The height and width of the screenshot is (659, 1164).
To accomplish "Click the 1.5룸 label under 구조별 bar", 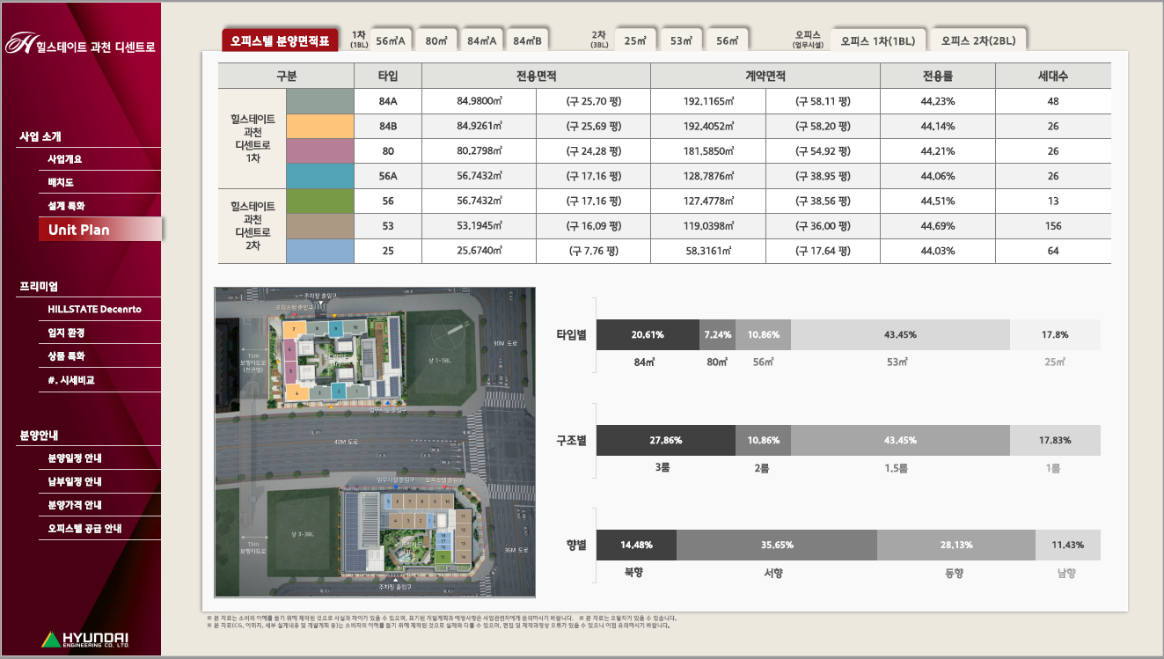I will click(896, 468).
